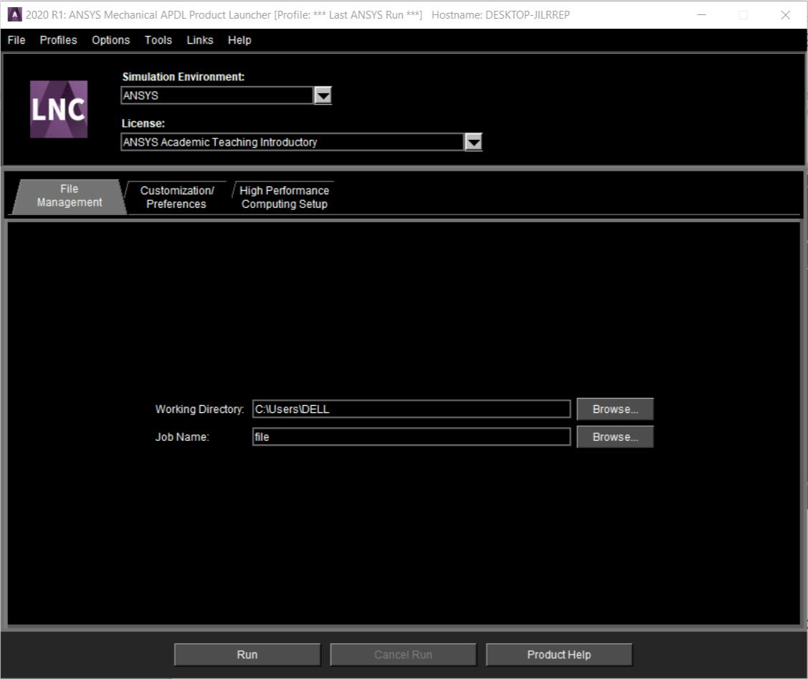This screenshot has height=679, width=808.
Task: Browse for the Working Directory
Action: coord(615,409)
